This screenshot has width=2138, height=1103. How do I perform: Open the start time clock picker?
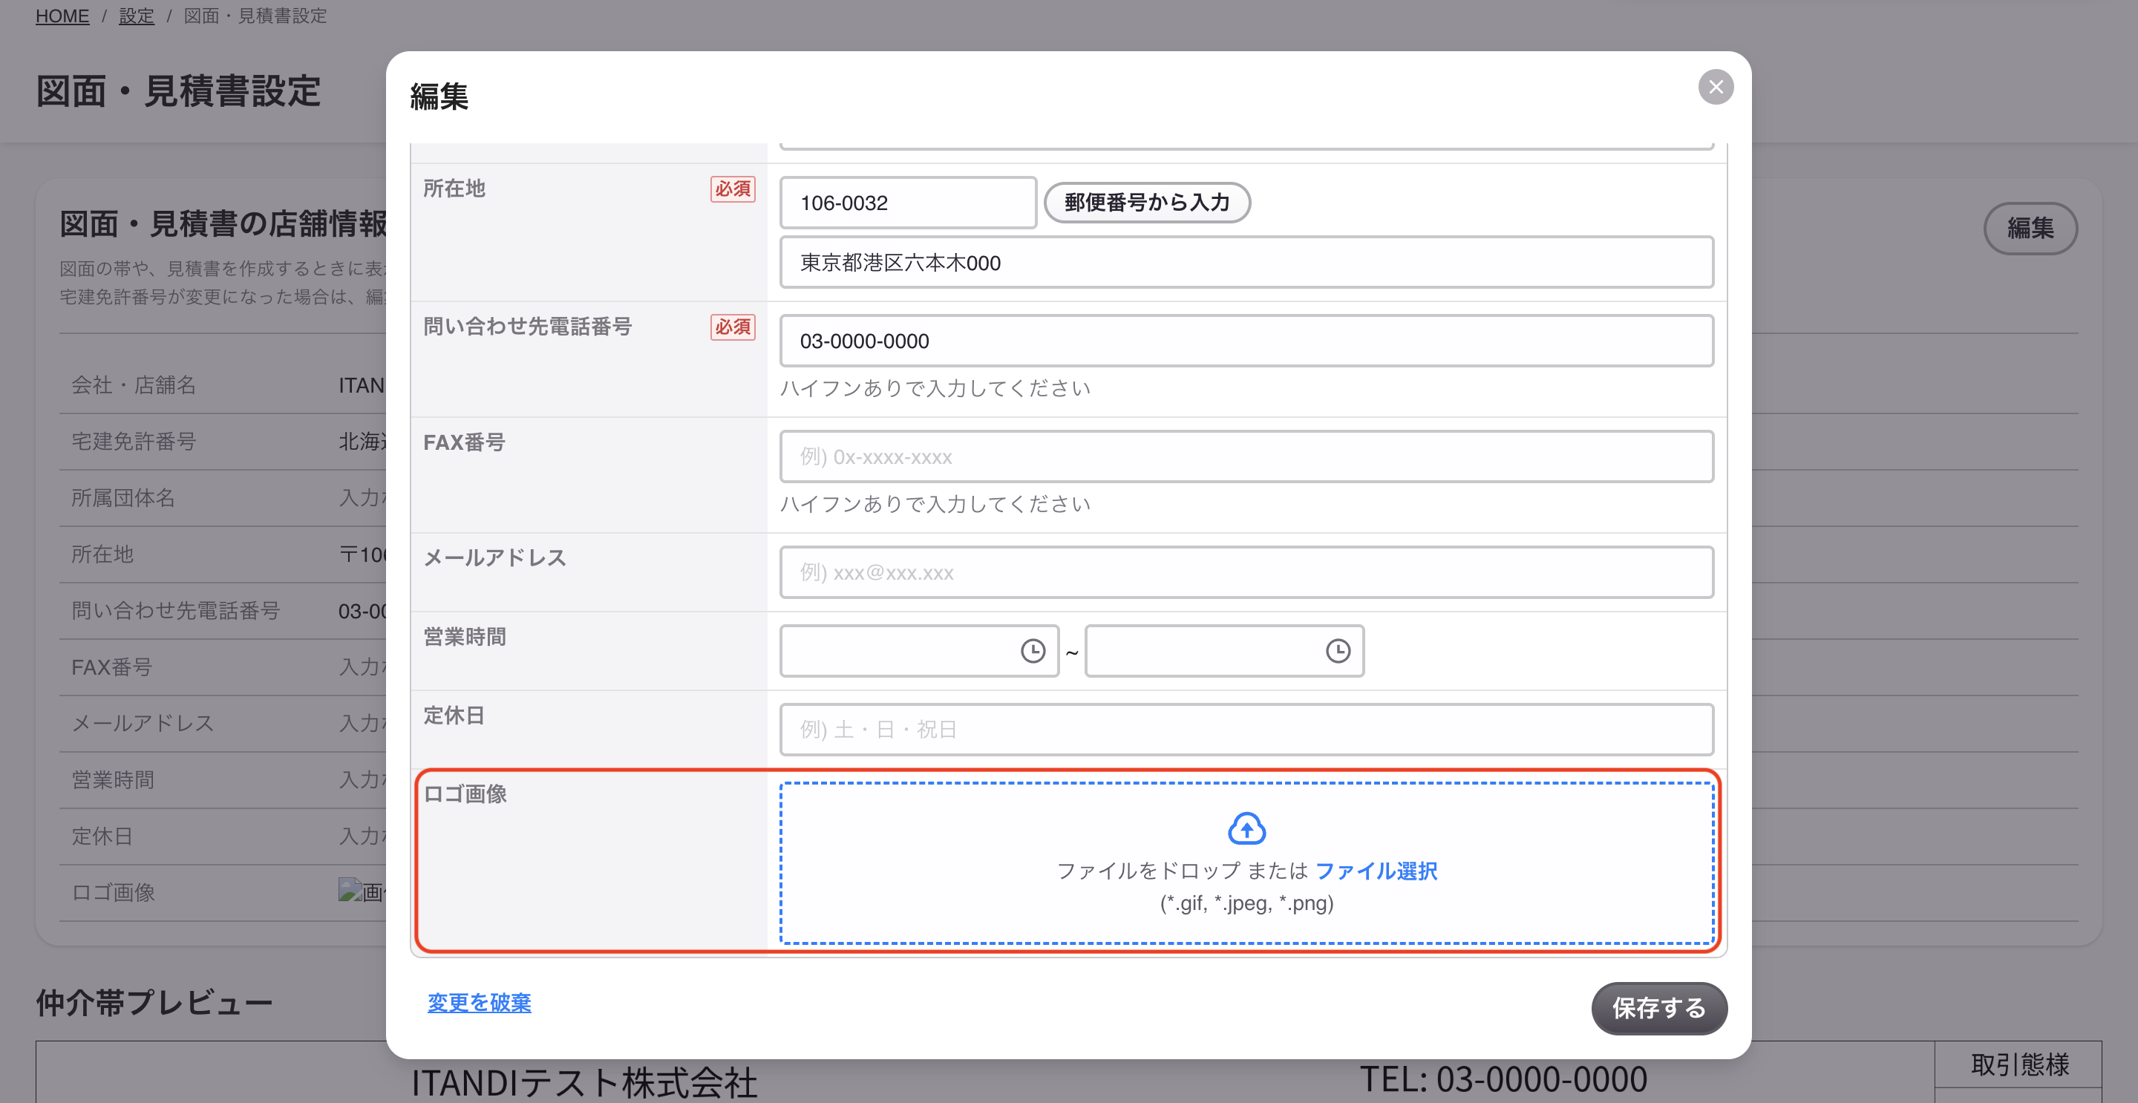pos(1033,651)
